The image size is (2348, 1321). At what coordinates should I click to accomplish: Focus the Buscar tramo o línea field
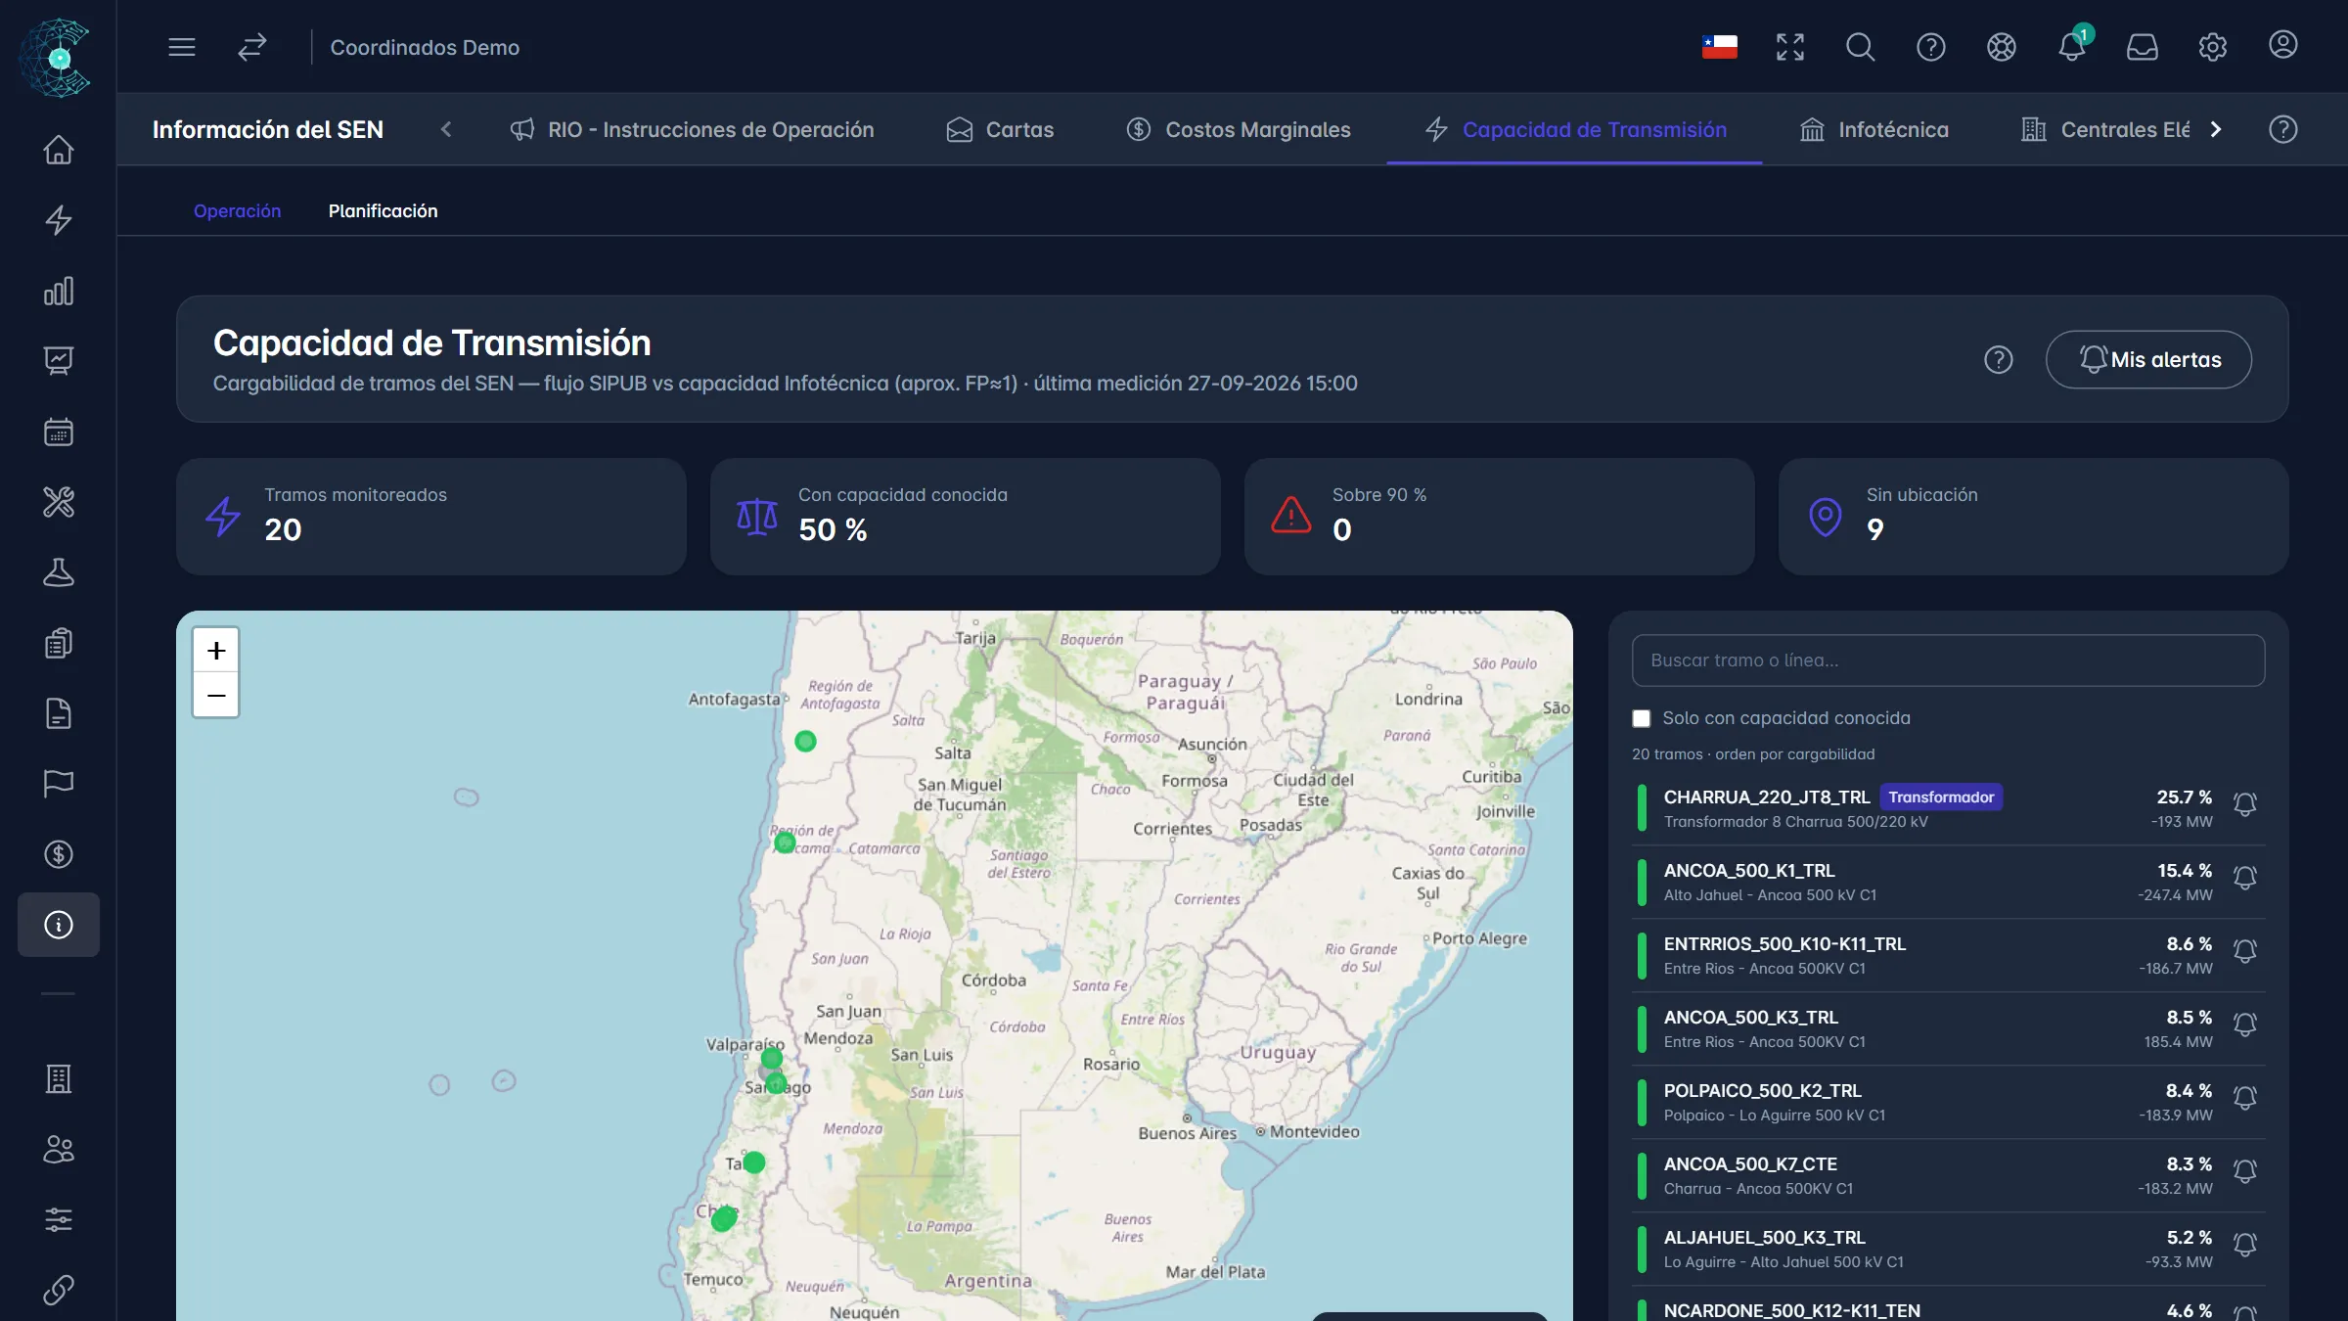[x=1948, y=660]
